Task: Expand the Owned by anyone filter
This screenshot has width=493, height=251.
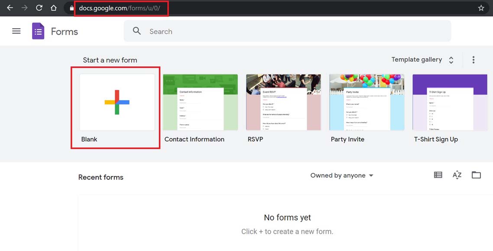Action: (x=341, y=175)
